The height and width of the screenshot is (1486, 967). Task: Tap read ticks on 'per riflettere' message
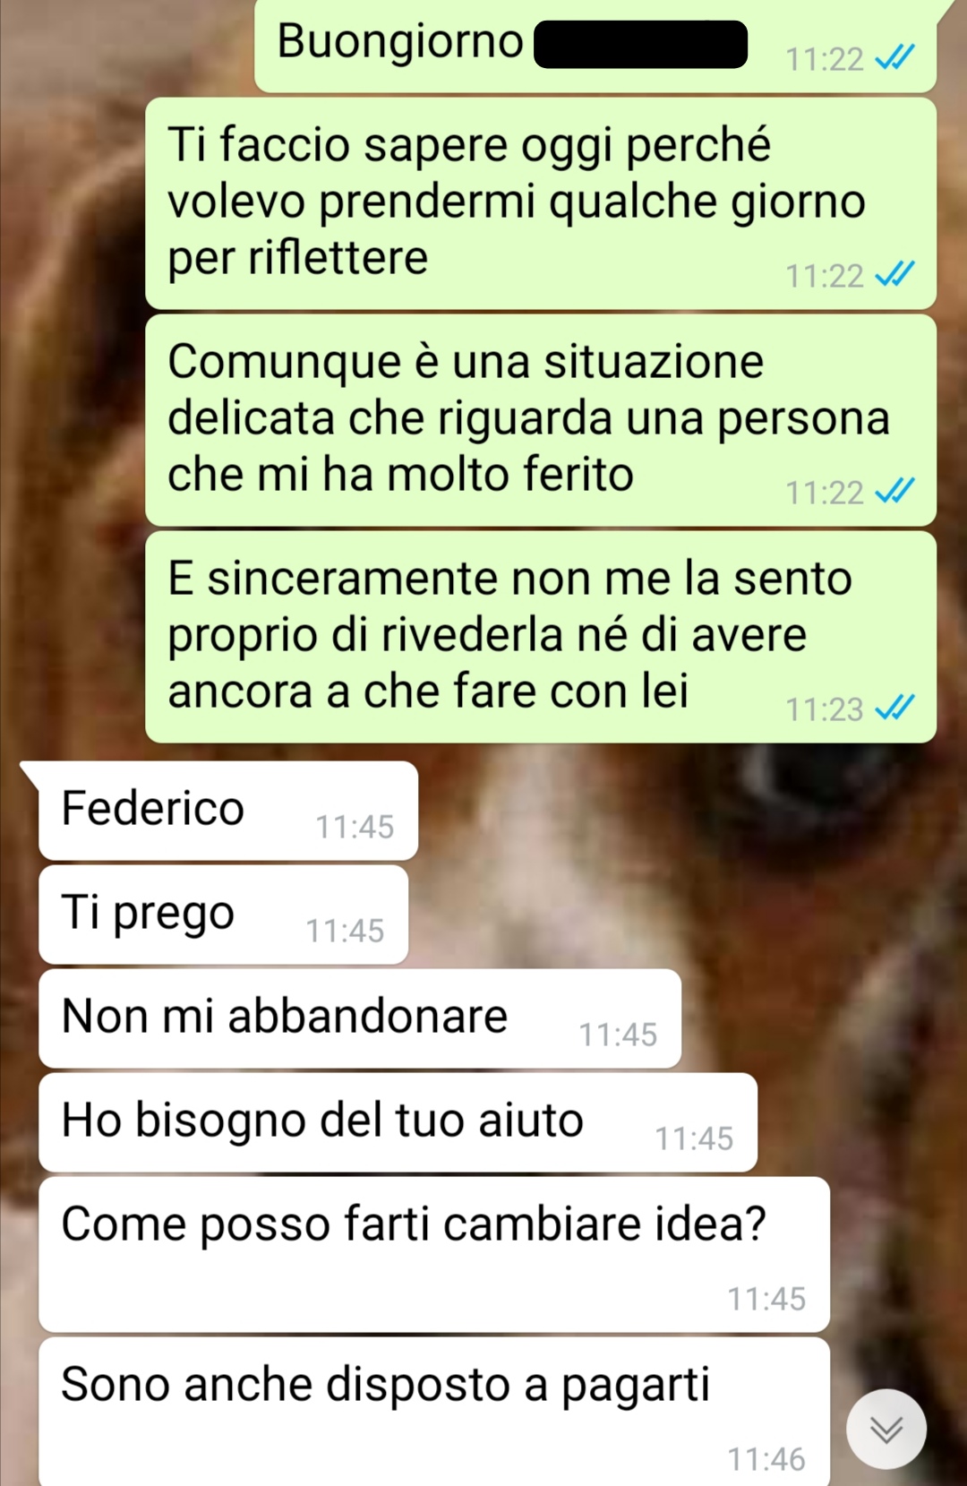click(x=894, y=274)
